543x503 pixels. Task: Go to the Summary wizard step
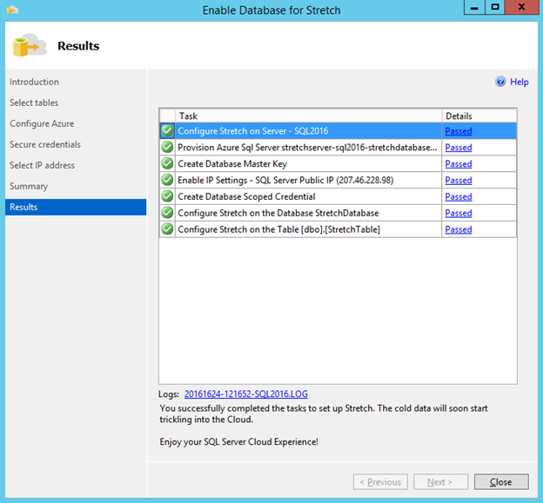click(x=29, y=186)
